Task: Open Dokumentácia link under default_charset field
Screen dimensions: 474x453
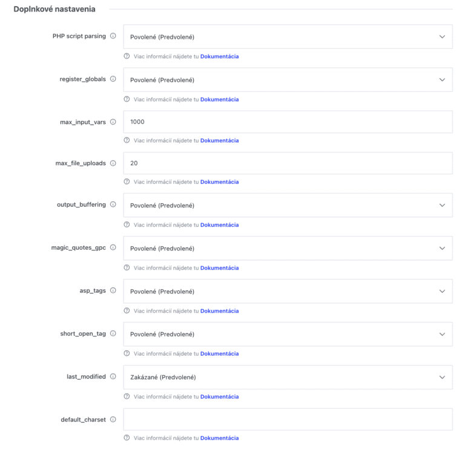Action: pyautogui.click(x=220, y=438)
